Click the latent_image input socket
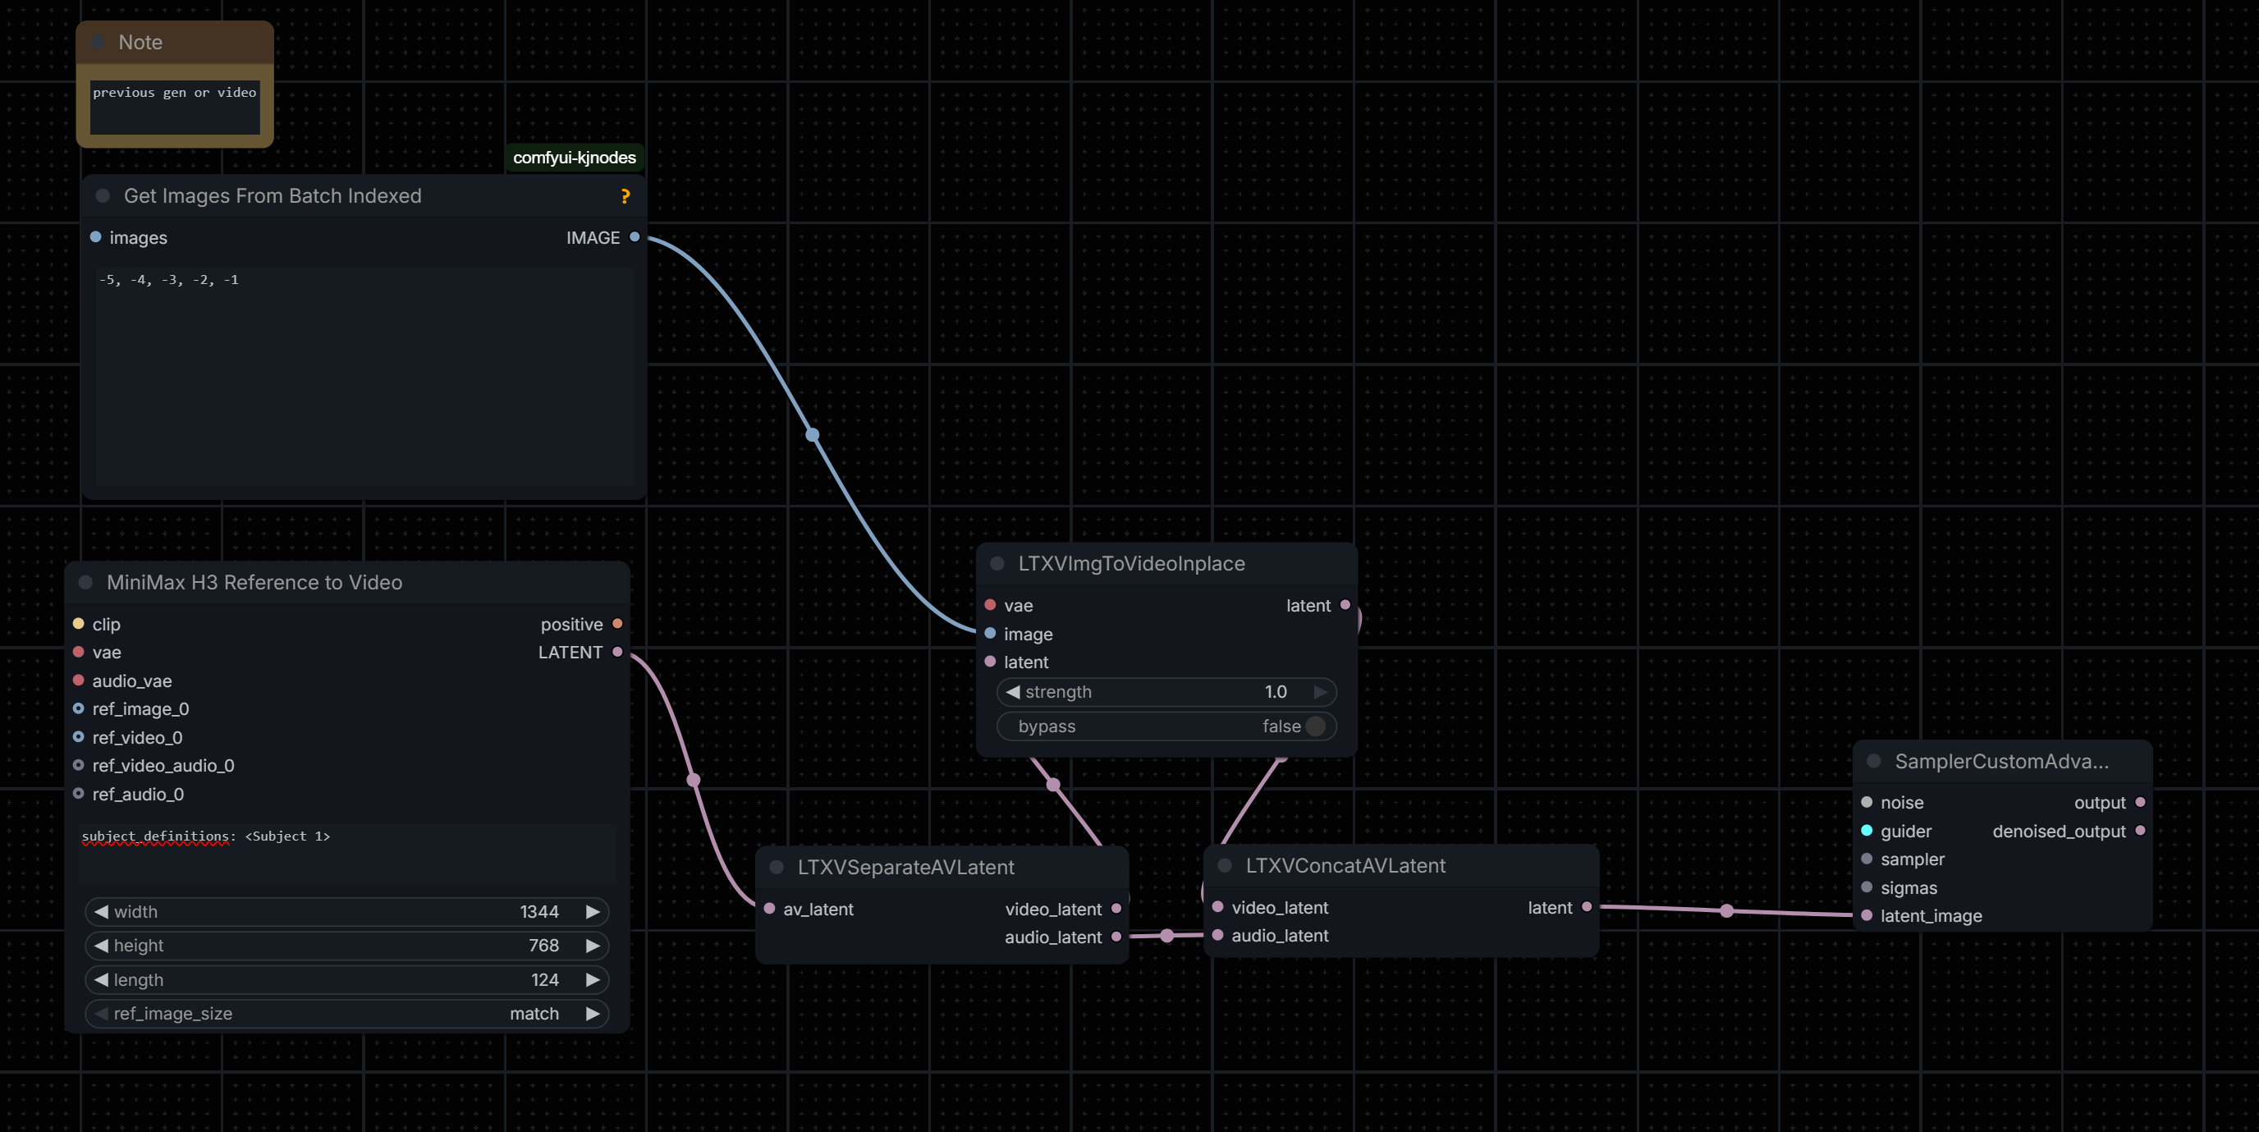This screenshot has height=1132, width=2259. tap(1867, 915)
